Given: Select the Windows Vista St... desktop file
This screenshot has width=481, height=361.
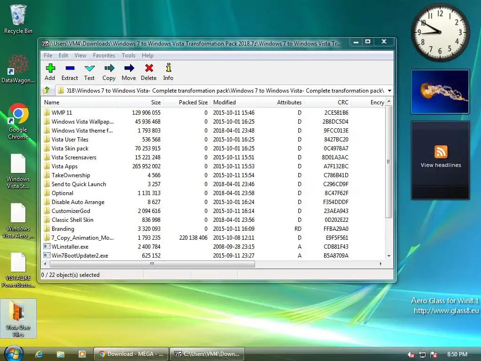Looking at the screenshot, I should (x=18, y=171).
